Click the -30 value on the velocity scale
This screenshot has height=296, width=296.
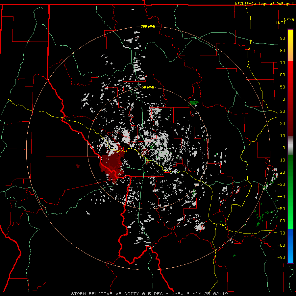click(281, 185)
